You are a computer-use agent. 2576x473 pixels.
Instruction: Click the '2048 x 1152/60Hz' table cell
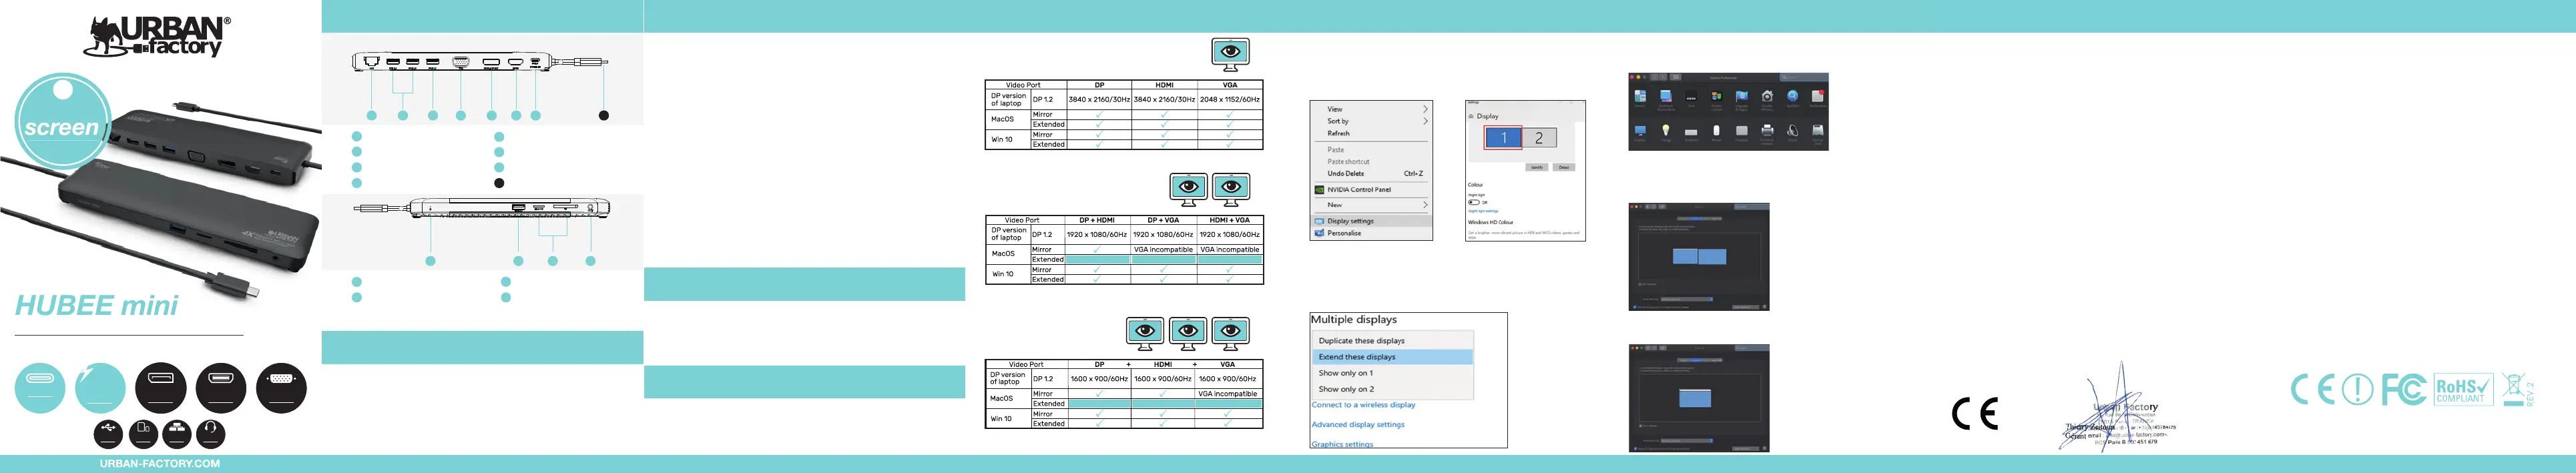click(x=1230, y=100)
